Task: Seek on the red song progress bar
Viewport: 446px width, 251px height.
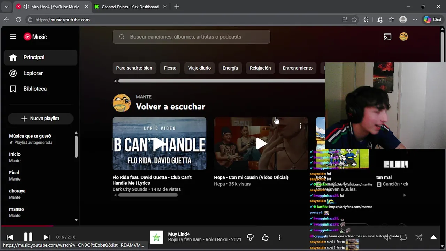Action: 27,226
